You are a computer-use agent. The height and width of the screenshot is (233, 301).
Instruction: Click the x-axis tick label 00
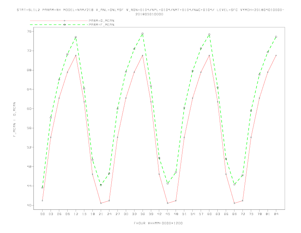tap(43, 214)
